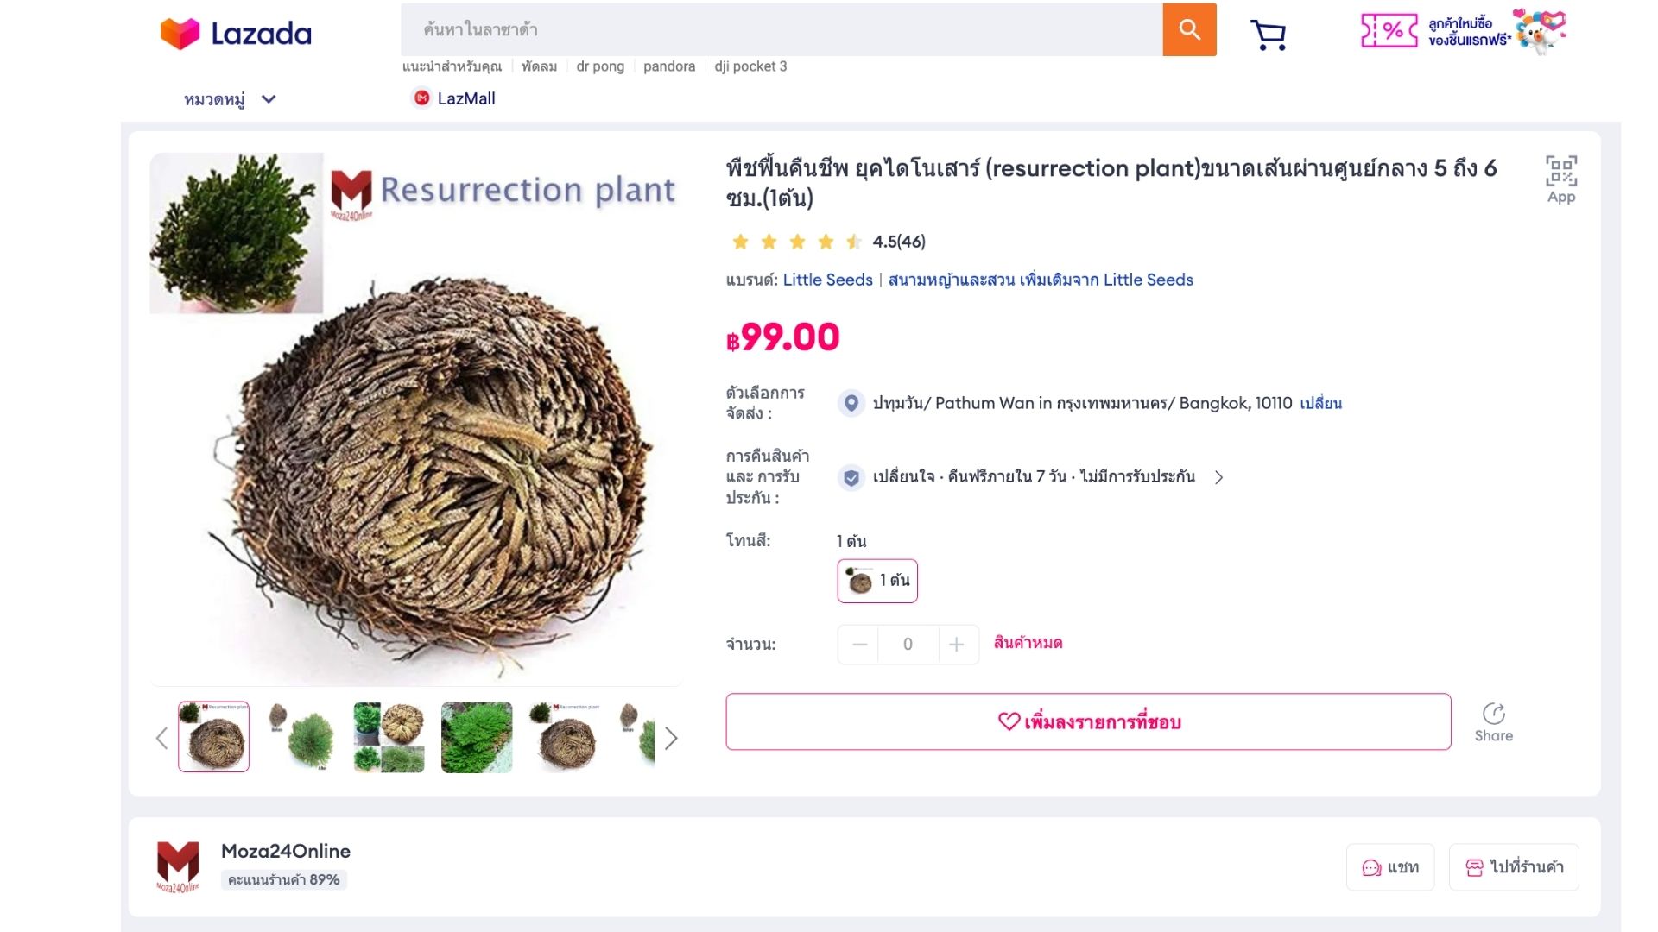1658x932 pixels.
Task: Show the previous product thumbnails arrow
Action: point(161,738)
